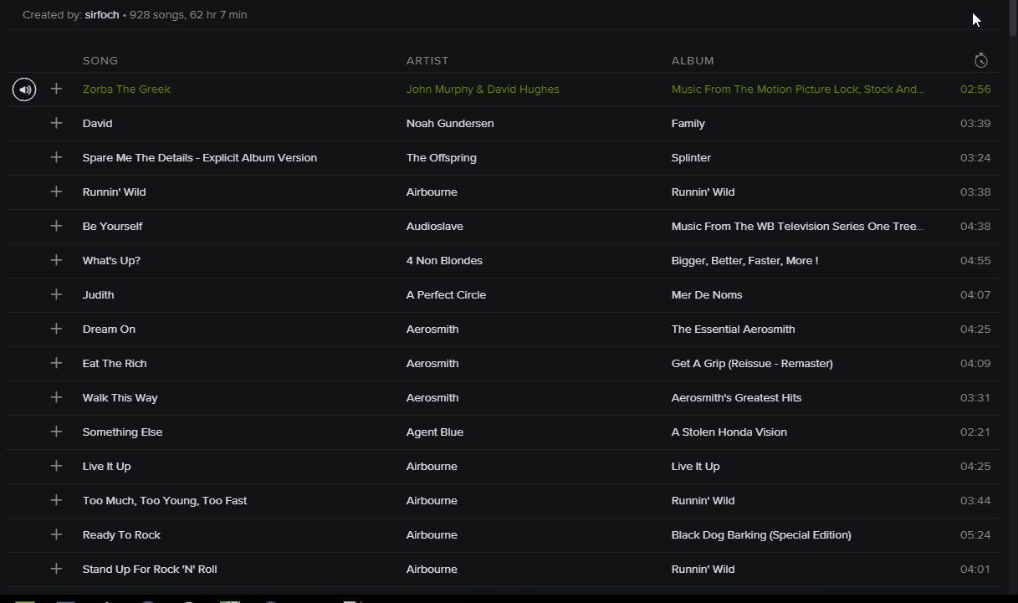The width and height of the screenshot is (1018, 603).
Task: Open Aerosmith artist link in the Dream On row
Action: pyautogui.click(x=432, y=329)
